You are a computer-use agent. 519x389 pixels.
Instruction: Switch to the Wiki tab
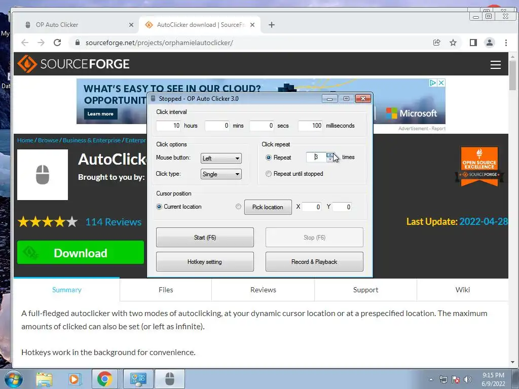tap(462, 290)
